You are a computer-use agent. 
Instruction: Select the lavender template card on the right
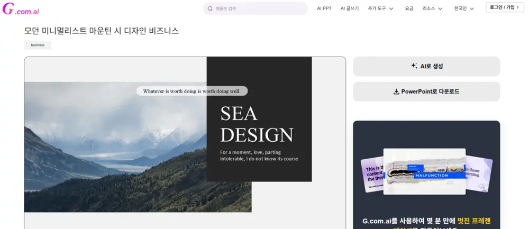[x=479, y=173]
